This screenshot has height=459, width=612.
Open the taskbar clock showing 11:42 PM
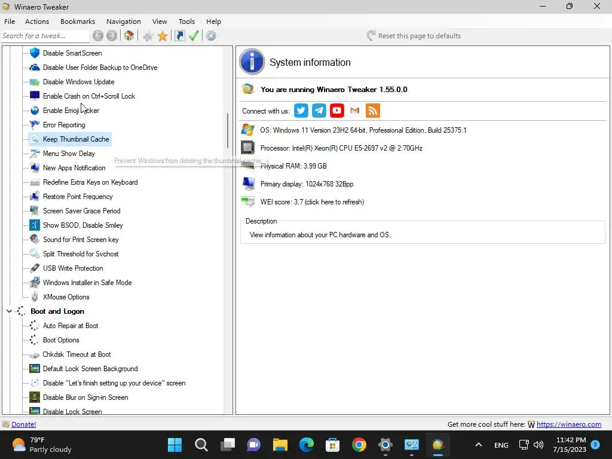pyautogui.click(x=570, y=445)
